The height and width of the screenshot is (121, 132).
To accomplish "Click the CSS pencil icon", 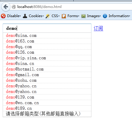I will (48, 16).
